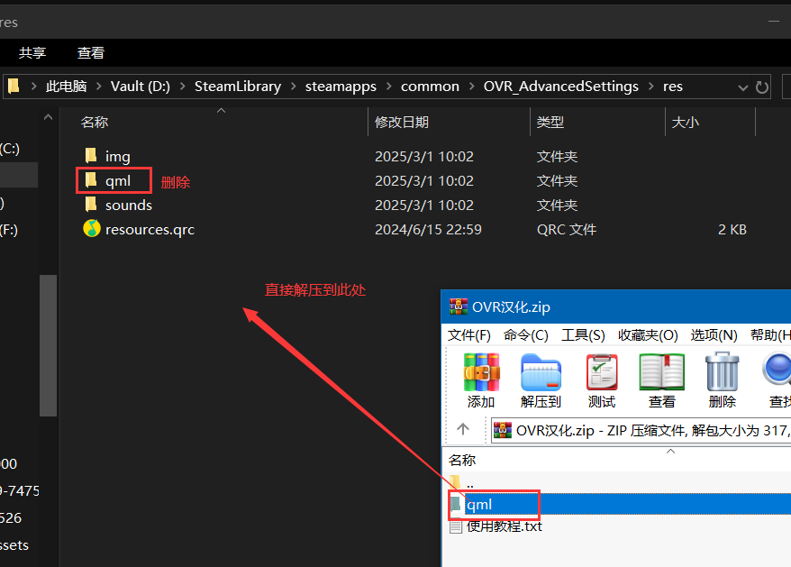Expand the chevron after SteamLibrary breadcrumb
Viewport: 791px width, 567px height.
click(x=293, y=87)
